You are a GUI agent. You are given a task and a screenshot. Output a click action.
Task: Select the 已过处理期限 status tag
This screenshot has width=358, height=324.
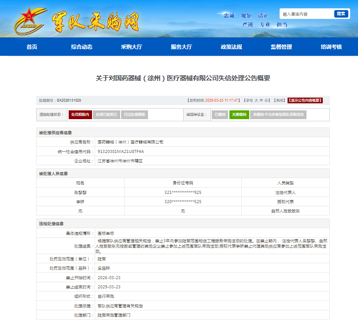tap(134, 115)
